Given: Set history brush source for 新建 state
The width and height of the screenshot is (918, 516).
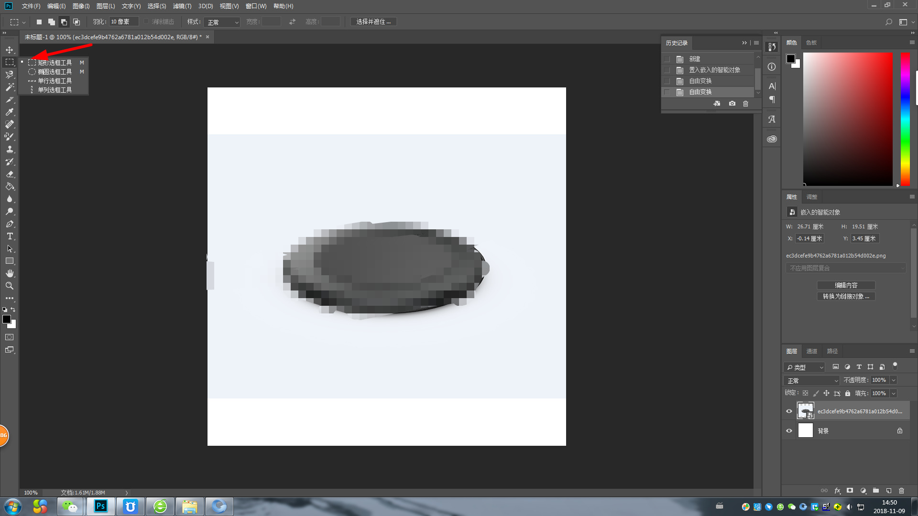Looking at the screenshot, I should [x=667, y=59].
